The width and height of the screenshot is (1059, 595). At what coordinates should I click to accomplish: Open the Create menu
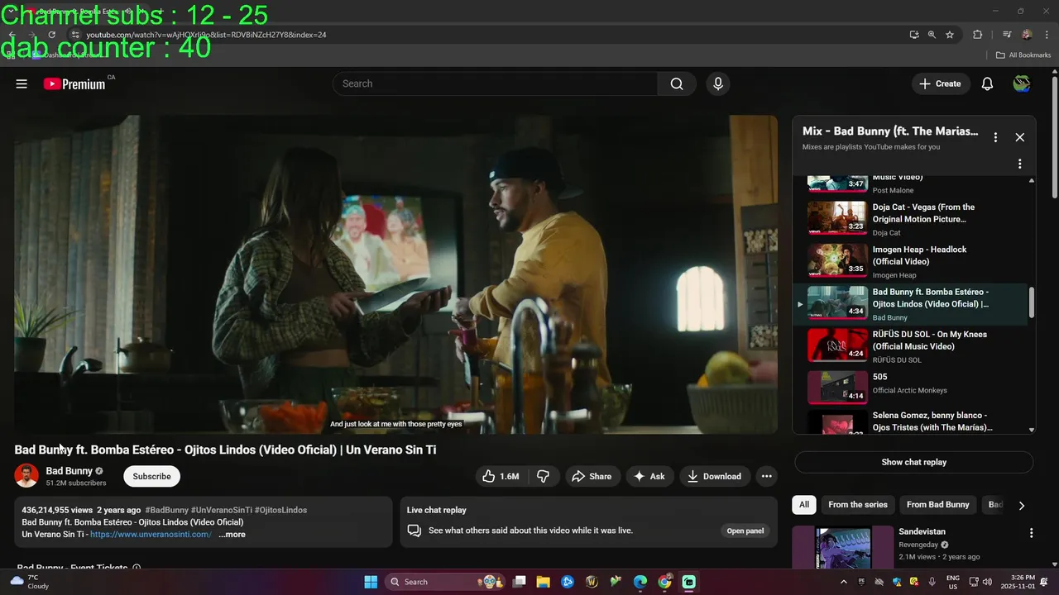(941, 83)
